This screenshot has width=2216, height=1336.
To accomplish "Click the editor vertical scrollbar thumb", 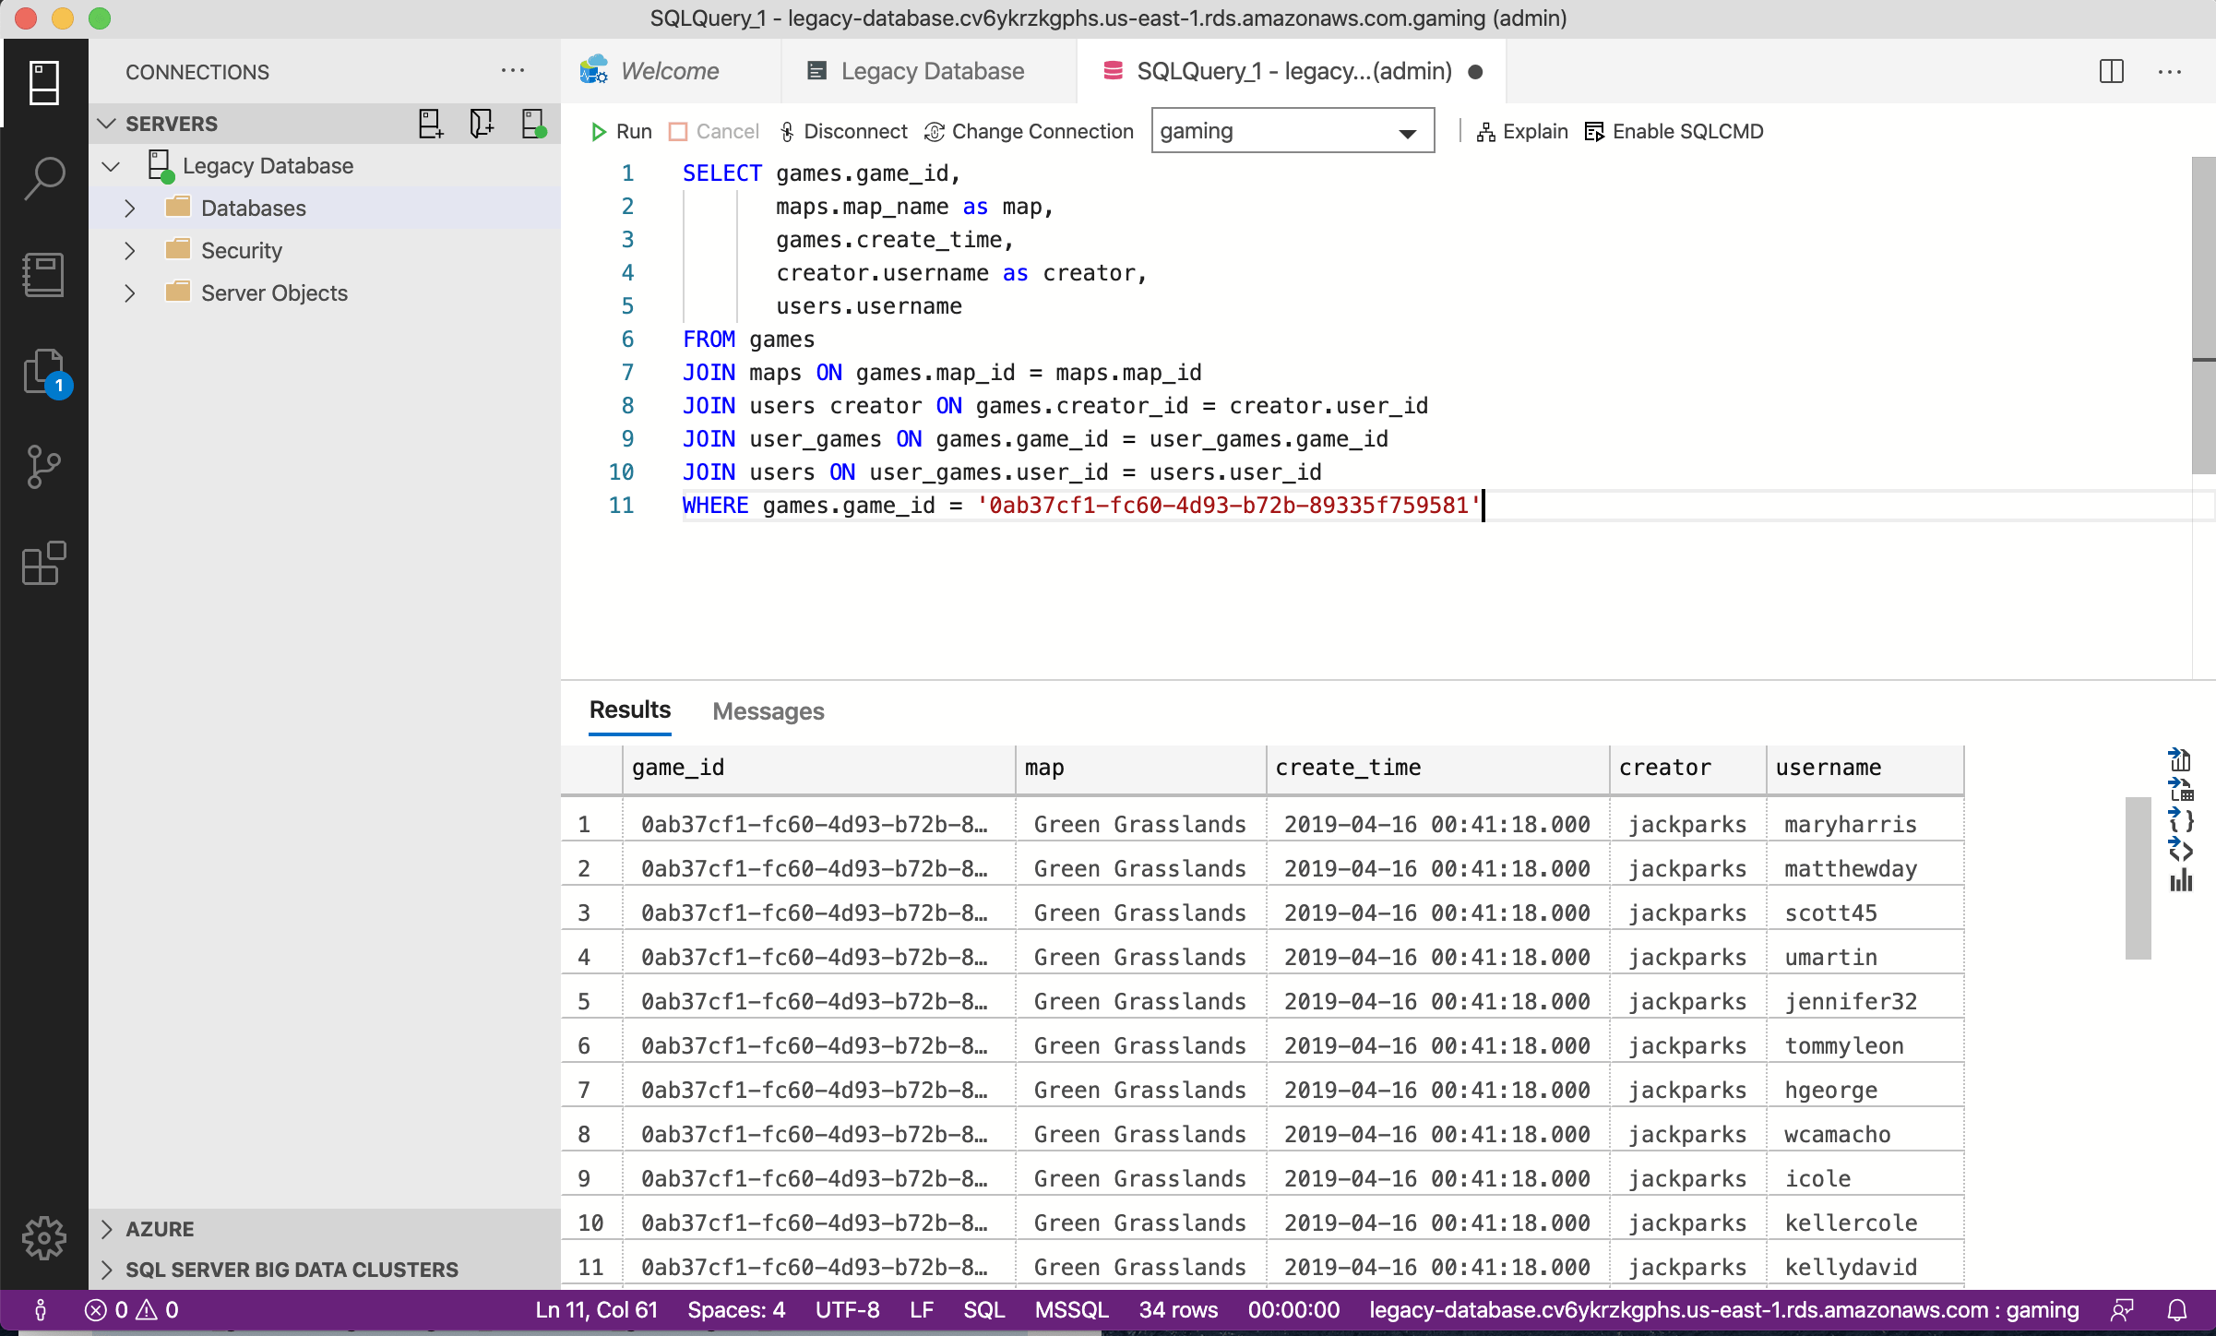I will click(2203, 315).
